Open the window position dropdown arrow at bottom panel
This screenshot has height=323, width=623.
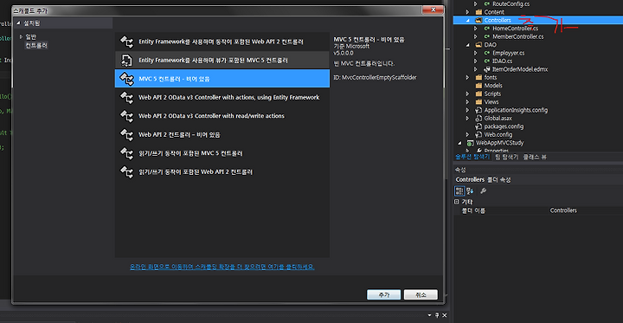pos(429,315)
